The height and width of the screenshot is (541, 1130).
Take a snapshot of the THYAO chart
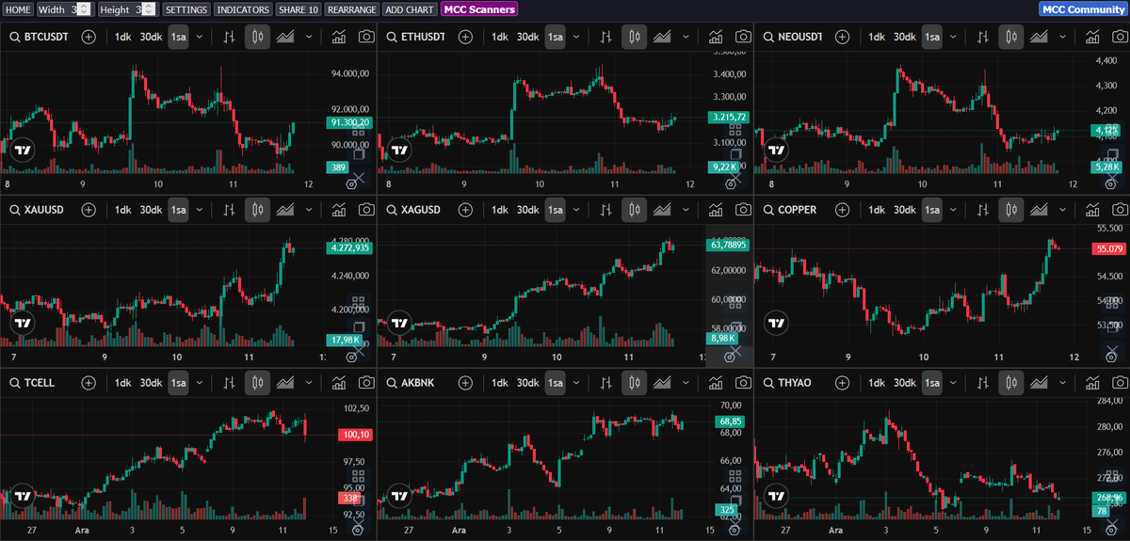(1119, 383)
